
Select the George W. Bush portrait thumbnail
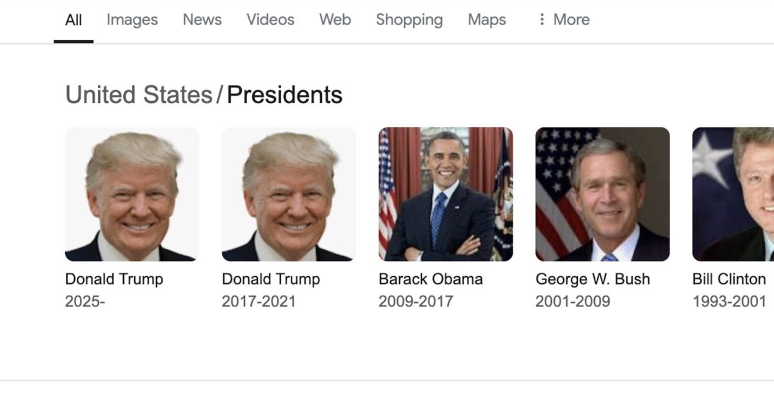[602, 194]
